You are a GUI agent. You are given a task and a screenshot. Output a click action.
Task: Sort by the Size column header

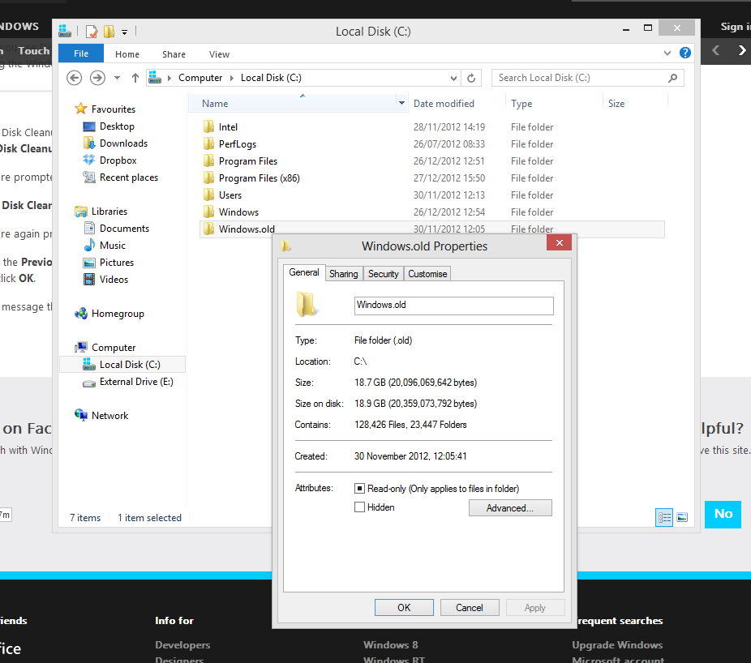616,104
